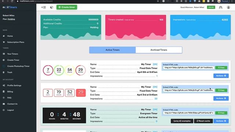Click the embed code field for April 3rd timer

coord(189,90)
